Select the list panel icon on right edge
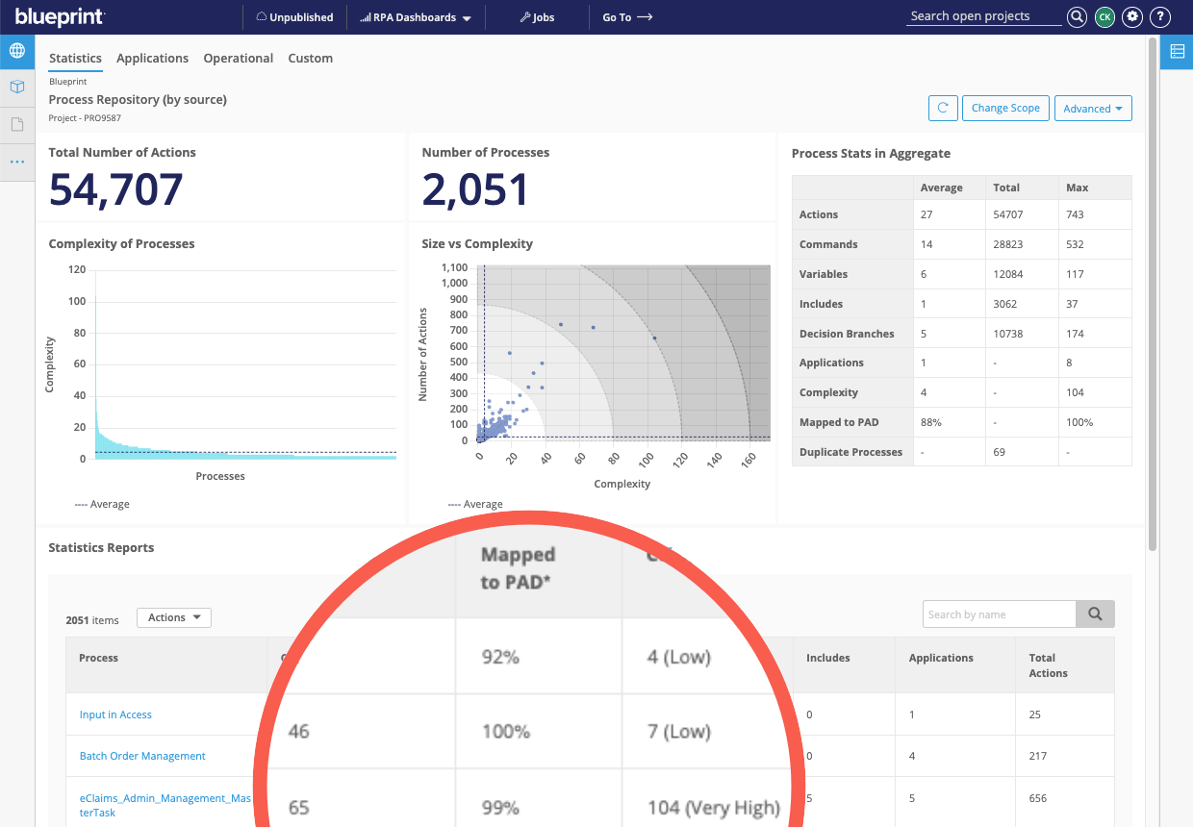 [1178, 52]
